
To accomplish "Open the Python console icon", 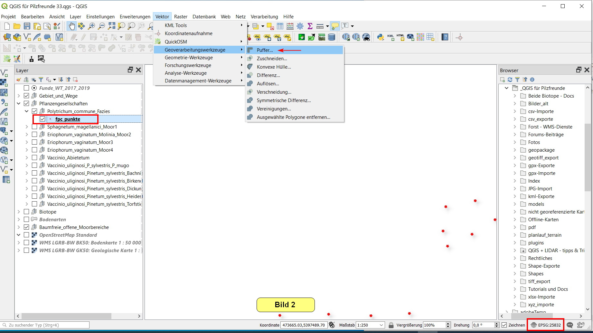I will pos(381,37).
